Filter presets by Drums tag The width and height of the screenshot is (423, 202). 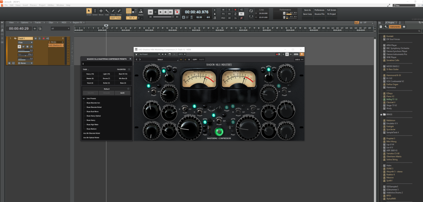[x=107, y=78]
